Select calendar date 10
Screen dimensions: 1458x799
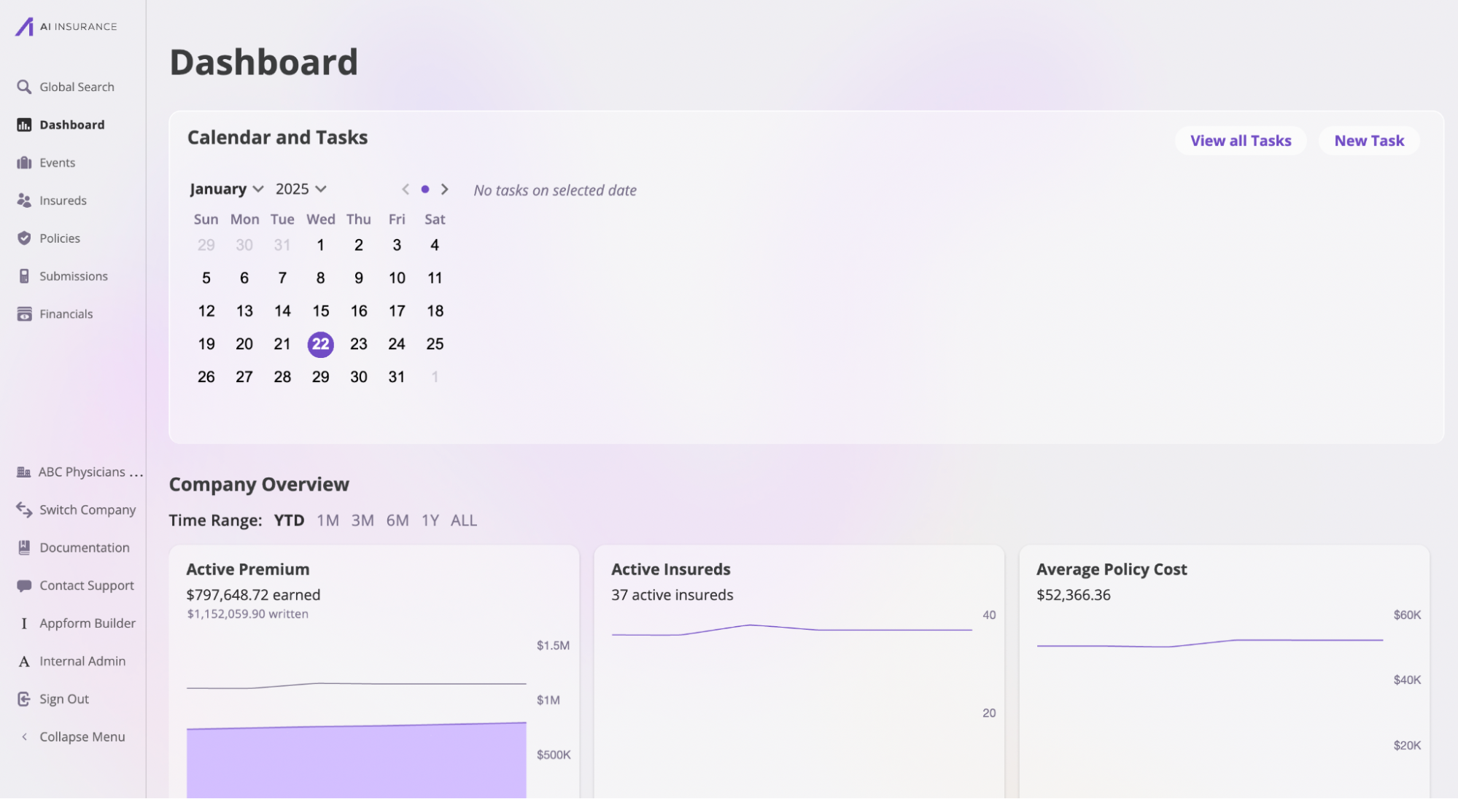point(397,278)
